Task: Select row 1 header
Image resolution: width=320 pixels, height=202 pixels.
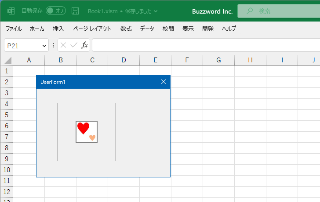Action: [x=7, y=71]
